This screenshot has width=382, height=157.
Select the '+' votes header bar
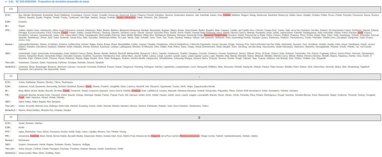(199, 10)
